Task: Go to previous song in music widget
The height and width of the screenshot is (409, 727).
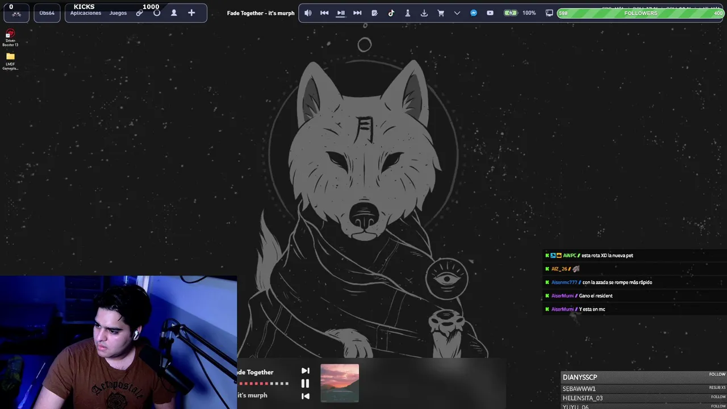Action: point(305,396)
